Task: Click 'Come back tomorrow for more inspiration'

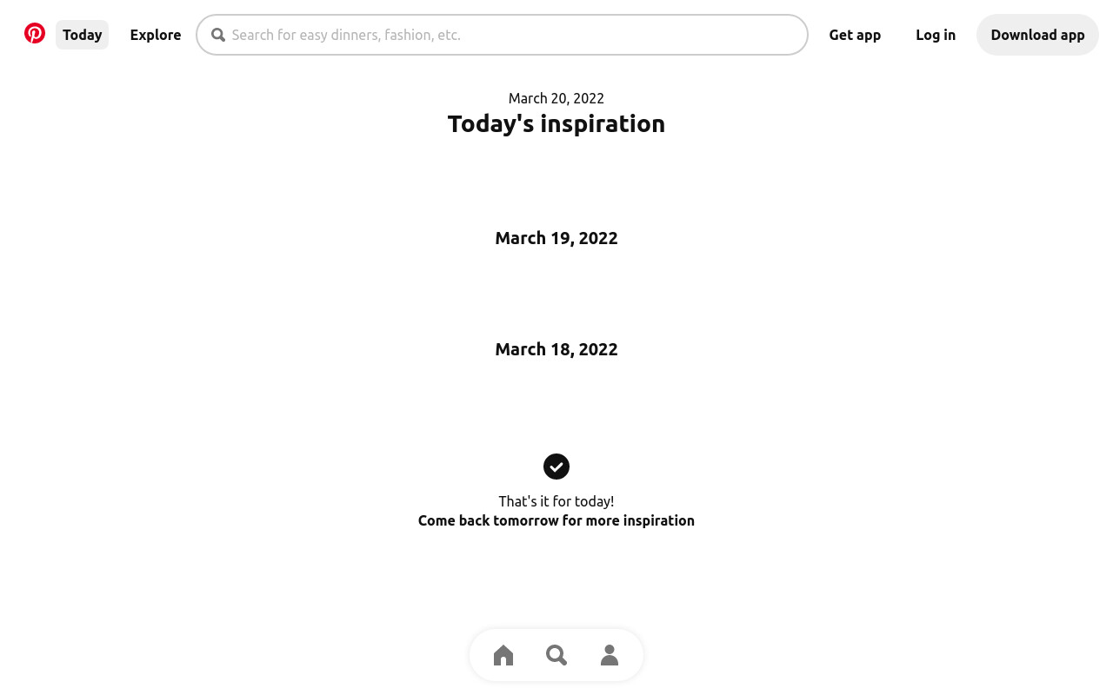Action: (556, 520)
